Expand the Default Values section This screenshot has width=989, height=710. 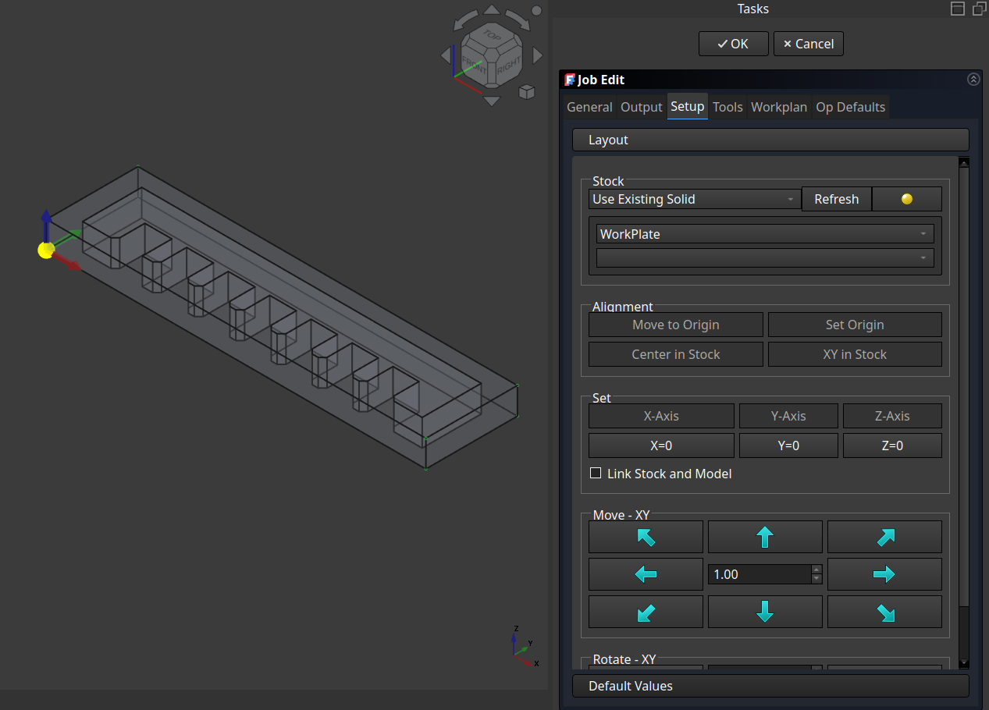point(770,686)
